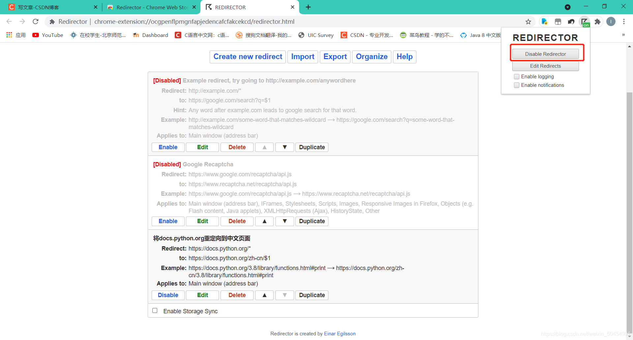Close the 写文章-CSDN博客 tab

pos(96,7)
